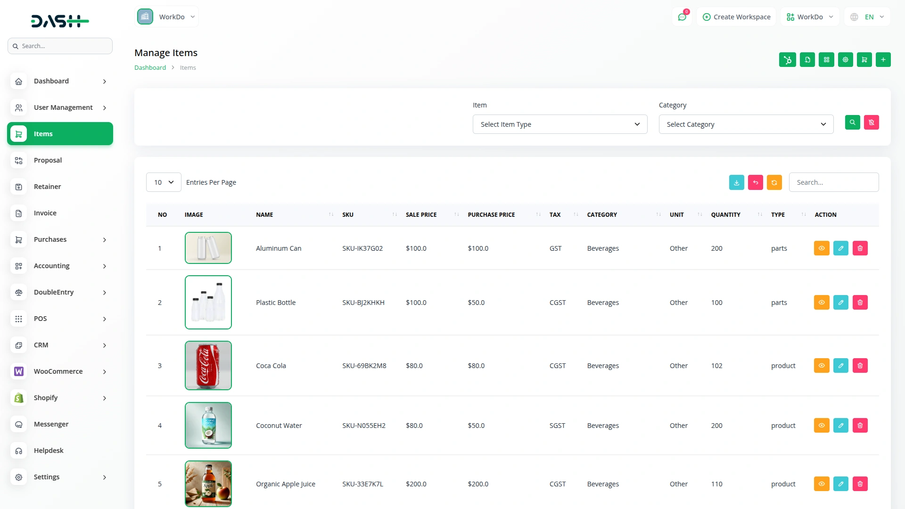Click the teal download export icon
Viewport: 905px width, 509px height.
pos(736,182)
